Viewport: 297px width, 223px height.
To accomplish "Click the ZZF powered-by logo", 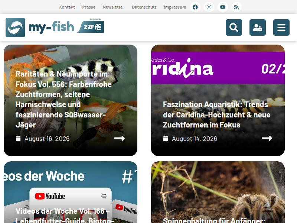I will click(x=91, y=26).
